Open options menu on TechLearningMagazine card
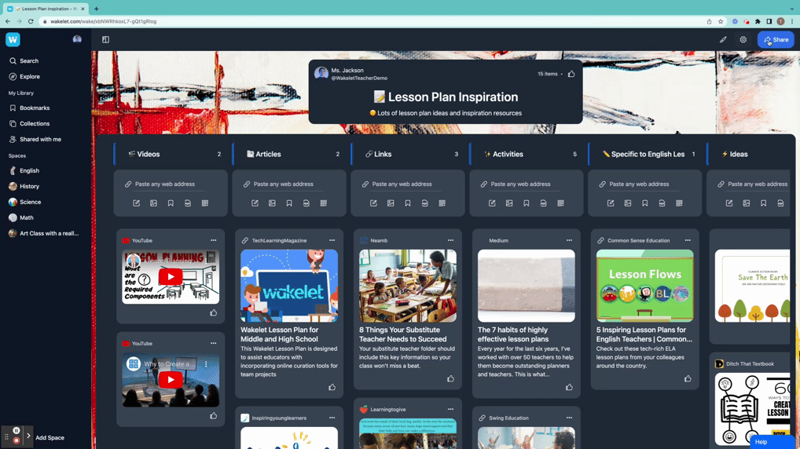The width and height of the screenshot is (800, 449). coord(332,240)
